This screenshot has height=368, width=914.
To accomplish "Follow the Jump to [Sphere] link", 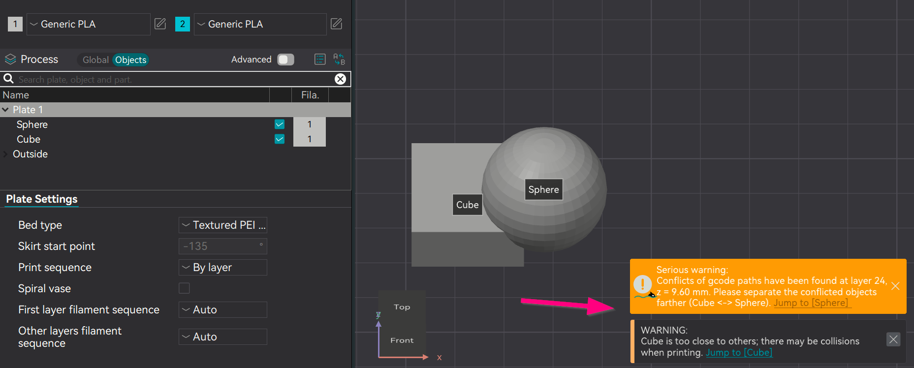I will (x=811, y=303).
